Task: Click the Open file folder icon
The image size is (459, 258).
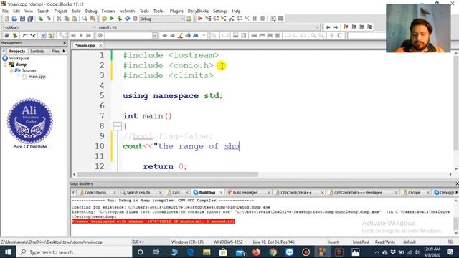Action: pos(14,19)
